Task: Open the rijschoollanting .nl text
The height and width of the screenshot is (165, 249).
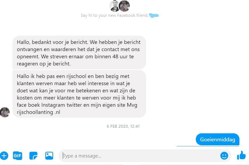Action: pos(38,112)
